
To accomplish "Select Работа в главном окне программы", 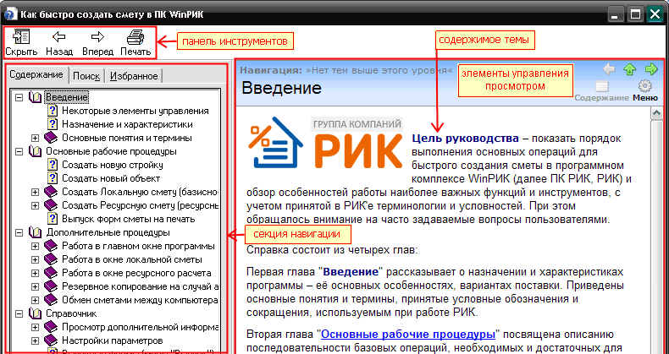I will (138, 246).
